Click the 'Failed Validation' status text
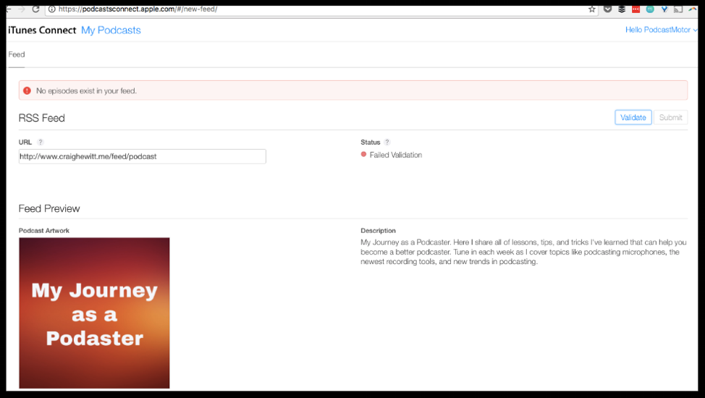Viewport: 705px width, 398px height. pos(396,155)
